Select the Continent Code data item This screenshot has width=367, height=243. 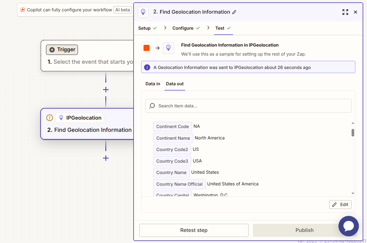pyautogui.click(x=173, y=127)
